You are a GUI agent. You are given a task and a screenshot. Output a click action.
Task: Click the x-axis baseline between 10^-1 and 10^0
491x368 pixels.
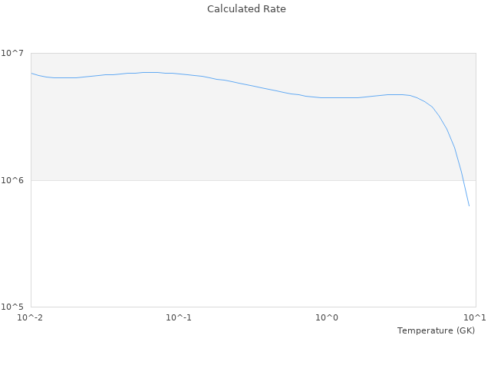pyautogui.click(x=253, y=307)
